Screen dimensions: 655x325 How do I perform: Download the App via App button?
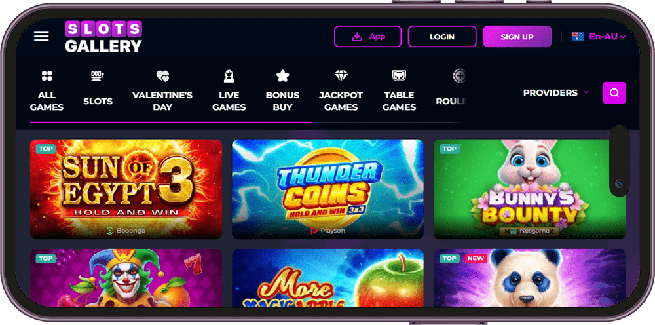coord(367,36)
